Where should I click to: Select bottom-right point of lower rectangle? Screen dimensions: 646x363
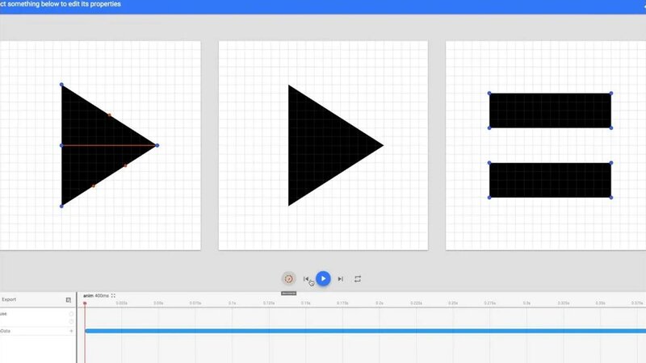(x=611, y=198)
